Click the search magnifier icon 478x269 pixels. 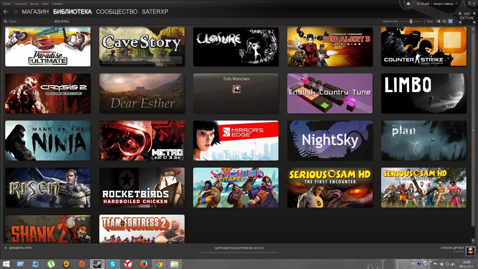pos(5,21)
